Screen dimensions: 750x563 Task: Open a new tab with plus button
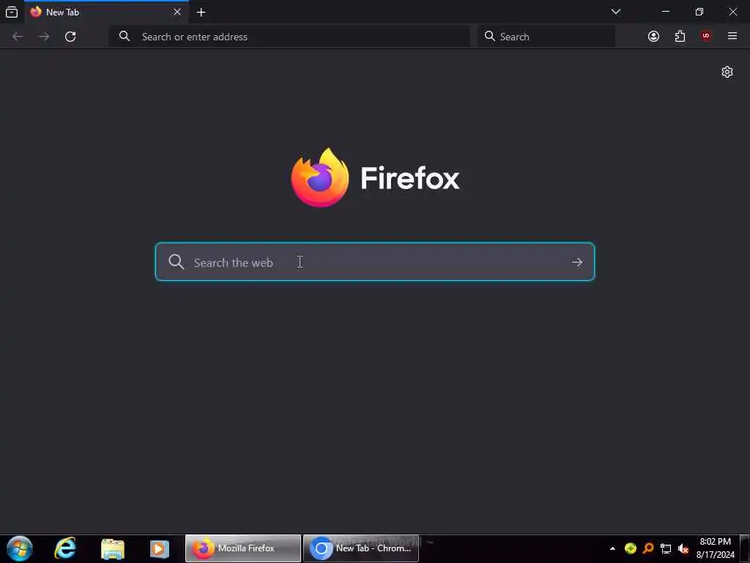click(x=201, y=12)
